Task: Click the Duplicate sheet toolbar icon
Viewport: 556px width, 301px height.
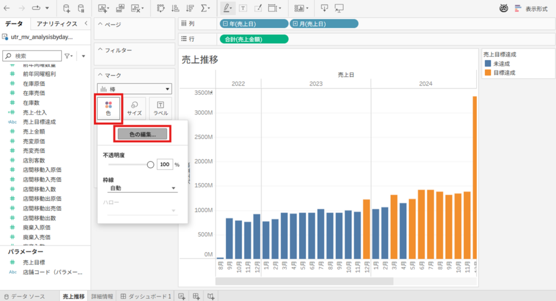Action: pos(120,8)
